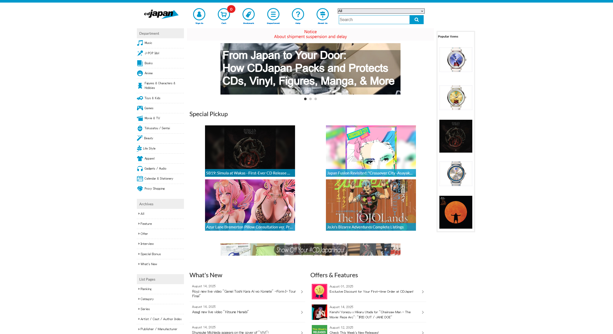Screen dimensions: 613x334
Task: Click the Apparel t-shirt icon
Action: 140,159
